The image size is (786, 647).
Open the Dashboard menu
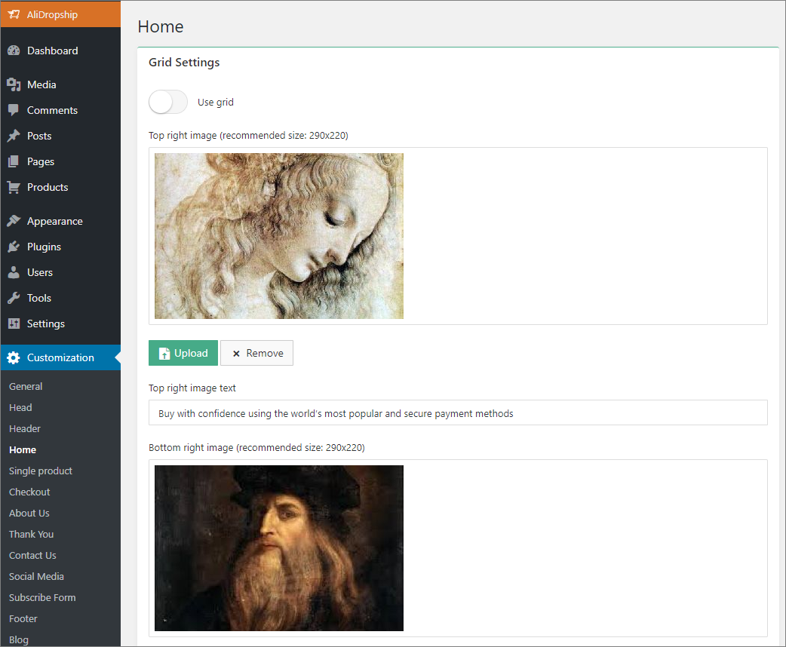click(x=60, y=51)
